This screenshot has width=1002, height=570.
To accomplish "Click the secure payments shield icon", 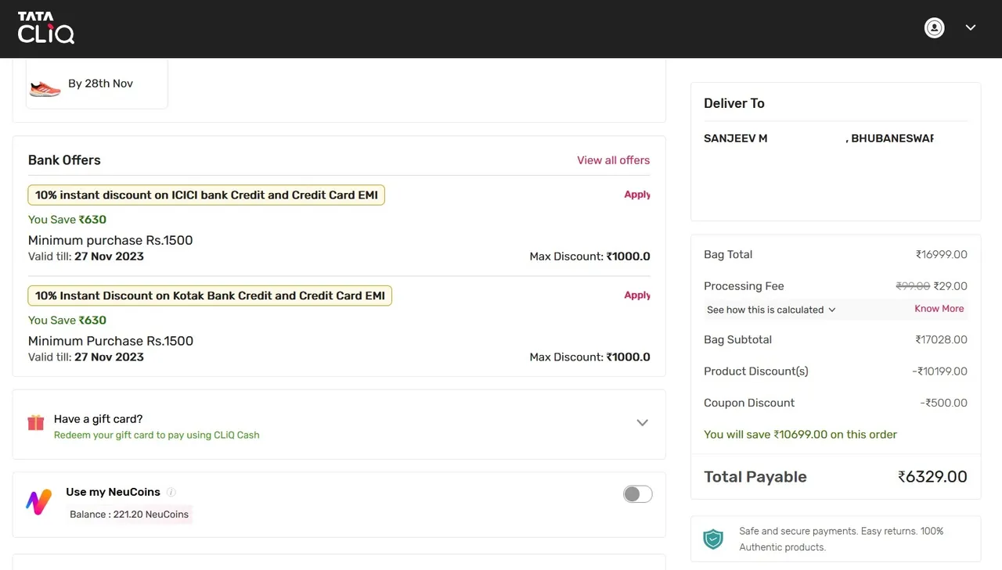I will (713, 539).
